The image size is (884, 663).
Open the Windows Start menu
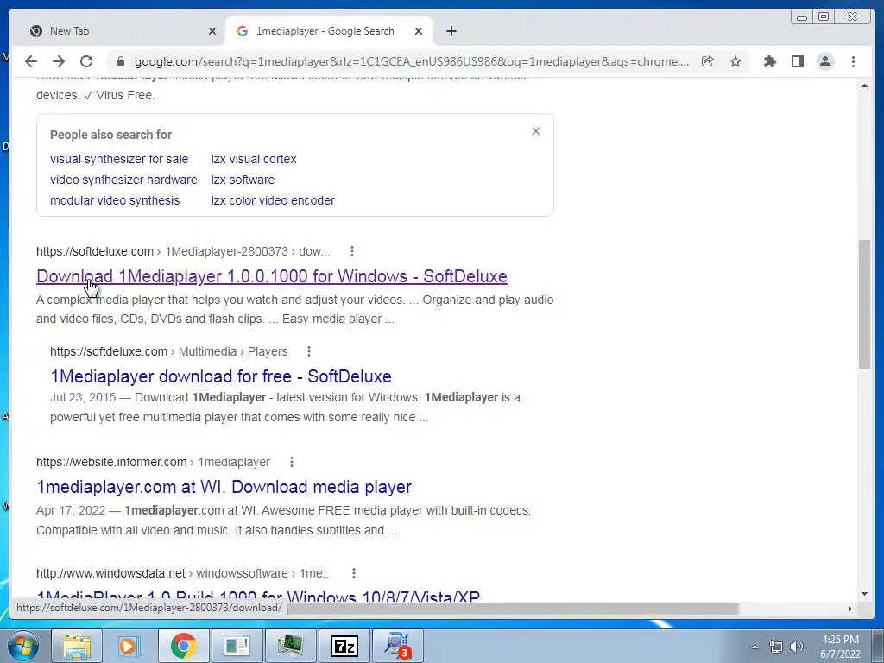(22, 646)
